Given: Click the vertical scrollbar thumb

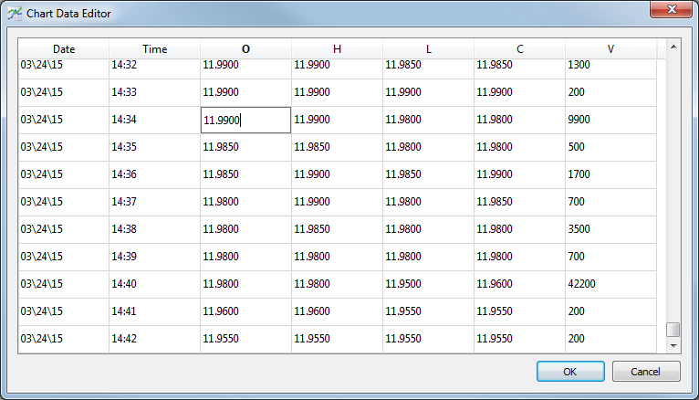Looking at the screenshot, I should coord(673,330).
